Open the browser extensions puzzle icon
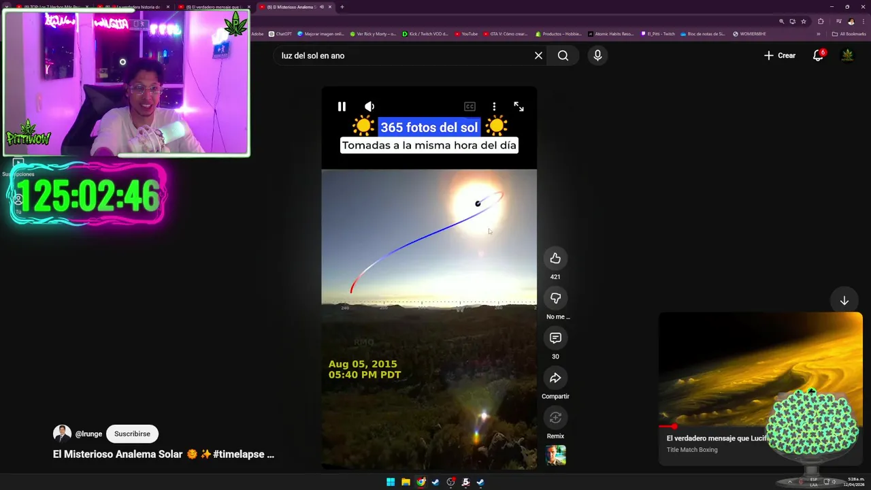The image size is (871, 490). click(821, 22)
